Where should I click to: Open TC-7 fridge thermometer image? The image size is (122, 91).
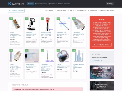(x=48, y=56)
